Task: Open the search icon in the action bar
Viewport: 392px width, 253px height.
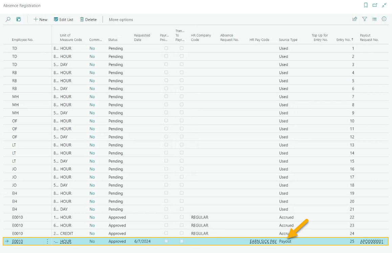Action: pyautogui.click(x=8, y=19)
